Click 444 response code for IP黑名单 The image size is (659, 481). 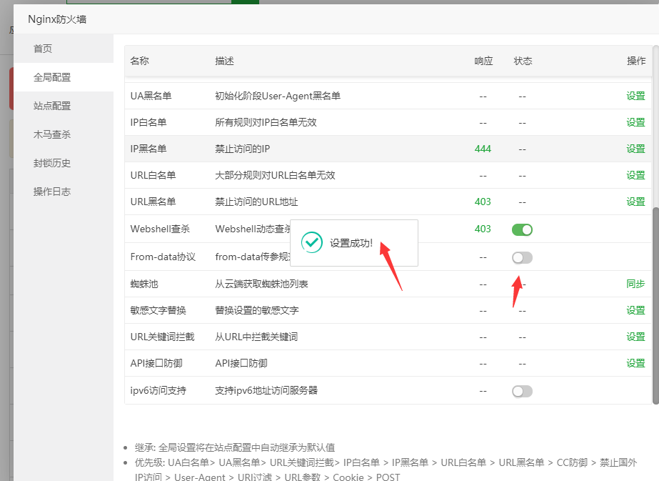point(483,149)
